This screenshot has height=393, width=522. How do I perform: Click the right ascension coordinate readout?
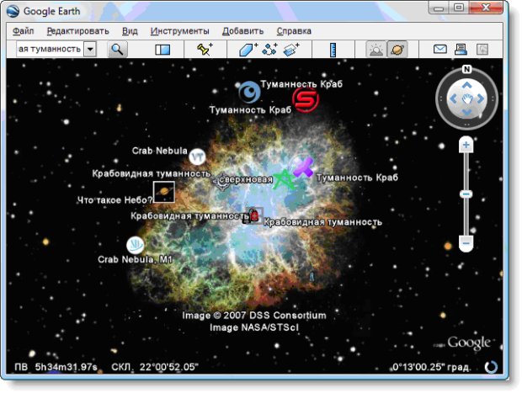(x=56, y=367)
